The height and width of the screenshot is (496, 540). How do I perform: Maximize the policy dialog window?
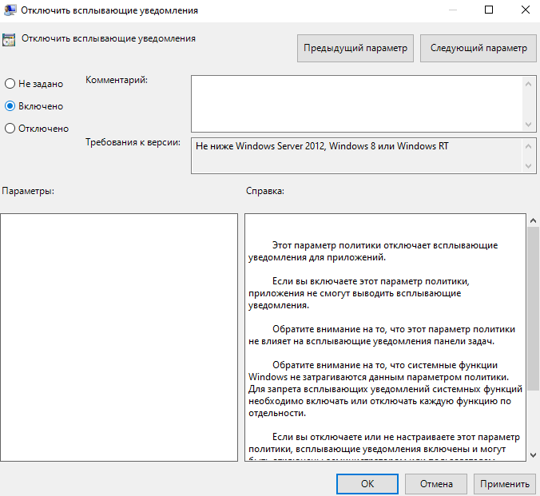tap(489, 10)
